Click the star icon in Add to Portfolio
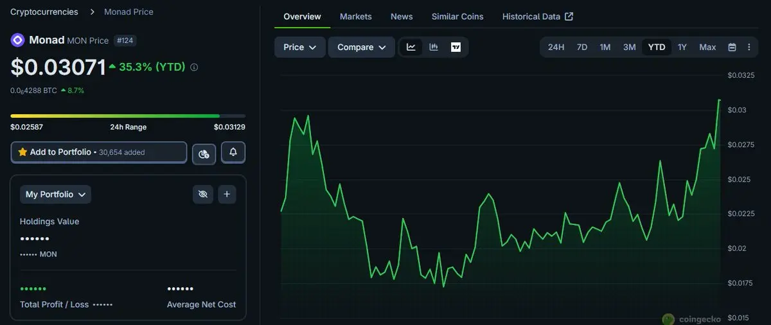 [22, 152]
